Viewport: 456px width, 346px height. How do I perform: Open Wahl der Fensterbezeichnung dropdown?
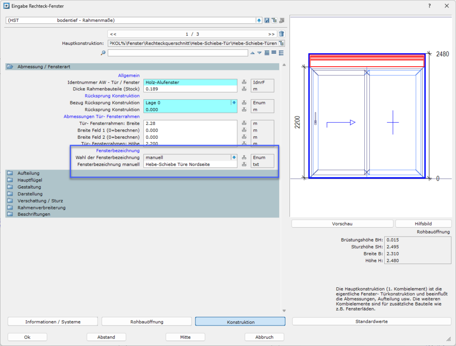pos(233,157)
